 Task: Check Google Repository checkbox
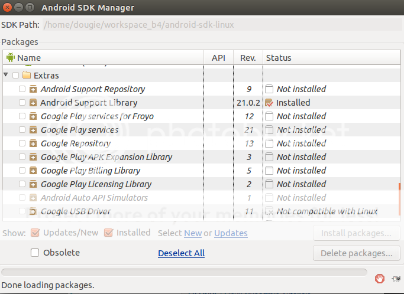tap(22, 143)
